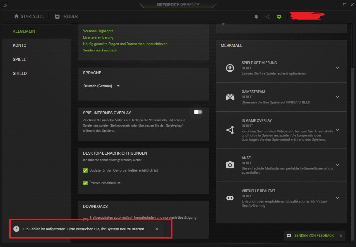Screen dimensions: 356x247
Task: Expand the Virtuelle Realität feature
Action: pyautogui.click(x=338, y=198)
